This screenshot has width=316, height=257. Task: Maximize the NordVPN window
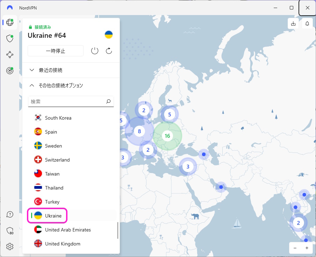coord(292,8)
